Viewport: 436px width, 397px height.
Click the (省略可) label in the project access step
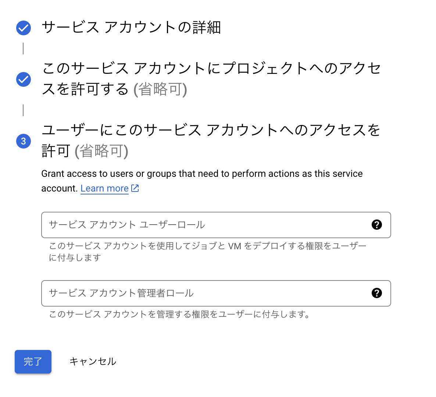160,89
